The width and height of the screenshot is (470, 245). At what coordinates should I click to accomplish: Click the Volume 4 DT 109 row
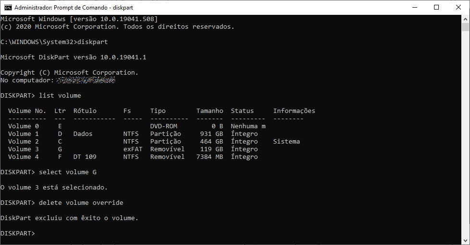[133, 157]
